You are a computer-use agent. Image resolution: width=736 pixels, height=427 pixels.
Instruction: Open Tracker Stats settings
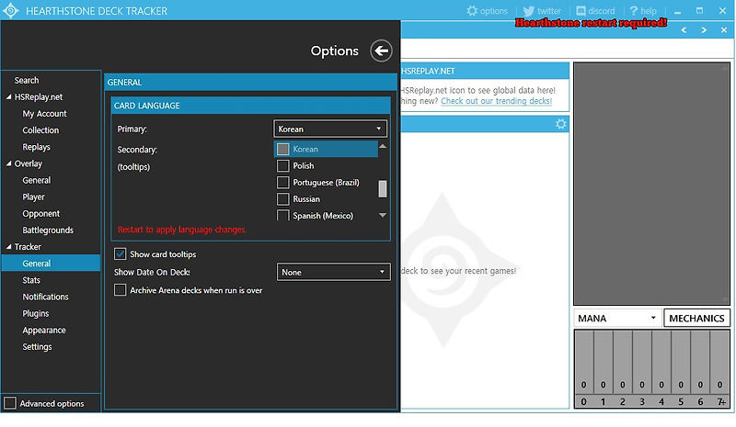click(x=31, y=280)
